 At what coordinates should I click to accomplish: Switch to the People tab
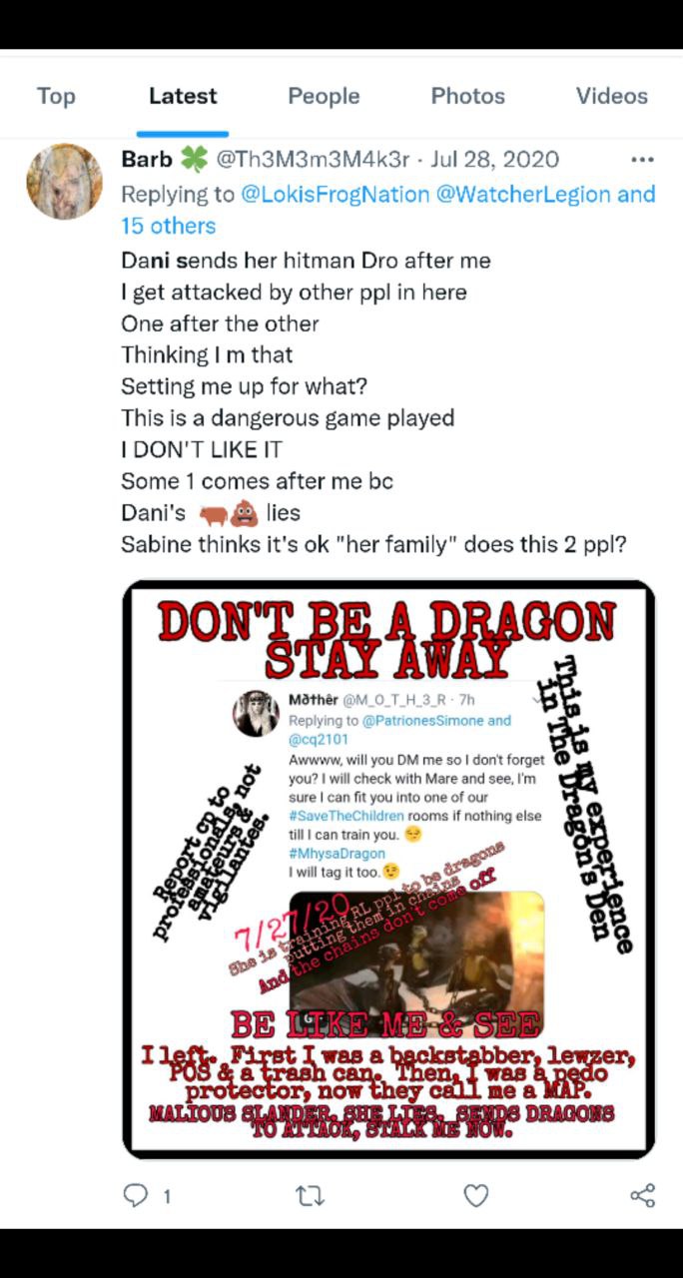324,96
